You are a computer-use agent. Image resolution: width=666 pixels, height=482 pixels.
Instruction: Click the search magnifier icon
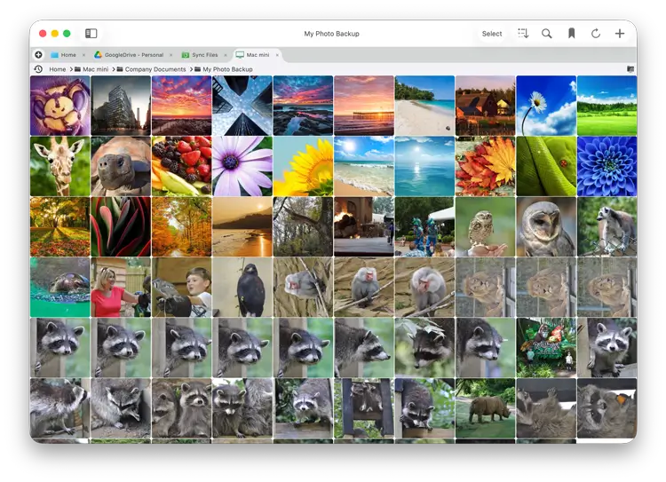547,34
